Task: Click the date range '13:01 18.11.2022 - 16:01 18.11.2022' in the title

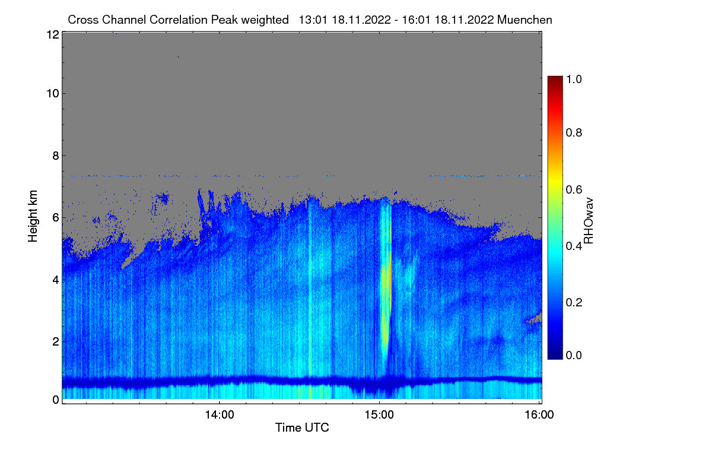Action: click(397, 20)
